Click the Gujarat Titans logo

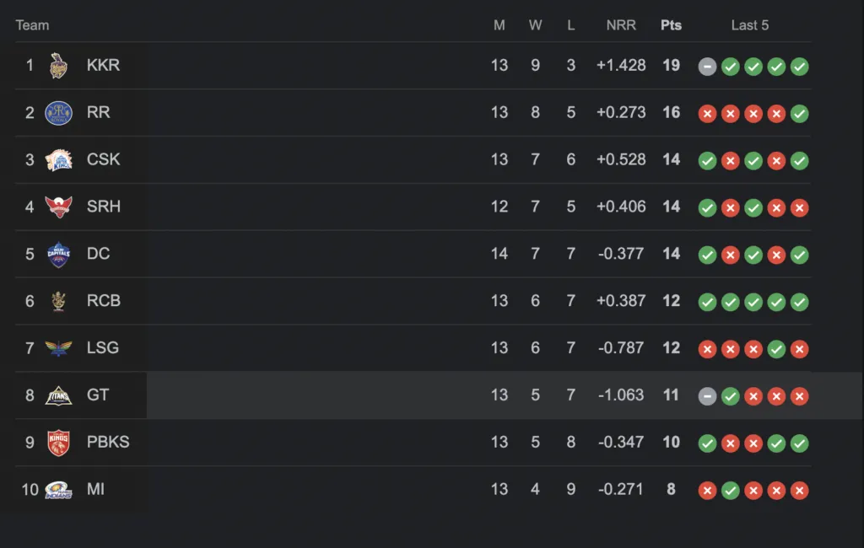tap(58, 395)
